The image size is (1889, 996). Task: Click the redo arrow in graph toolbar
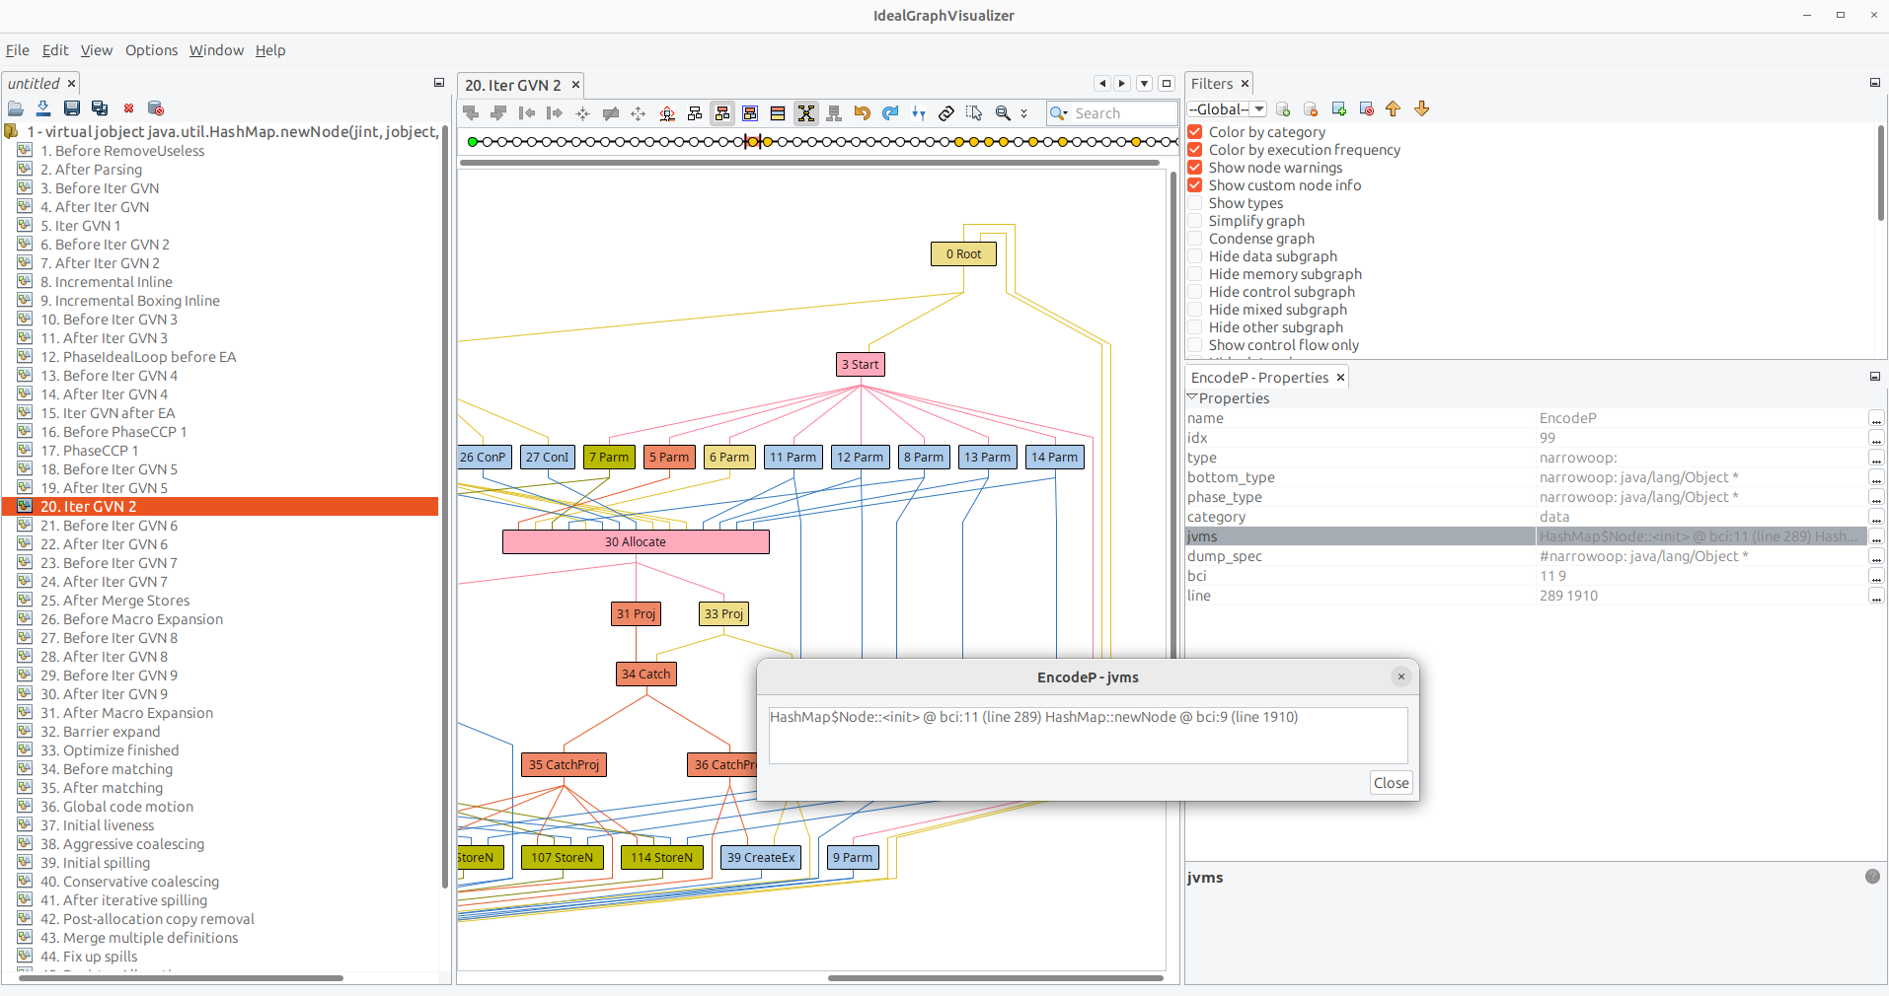coord(890,113)
